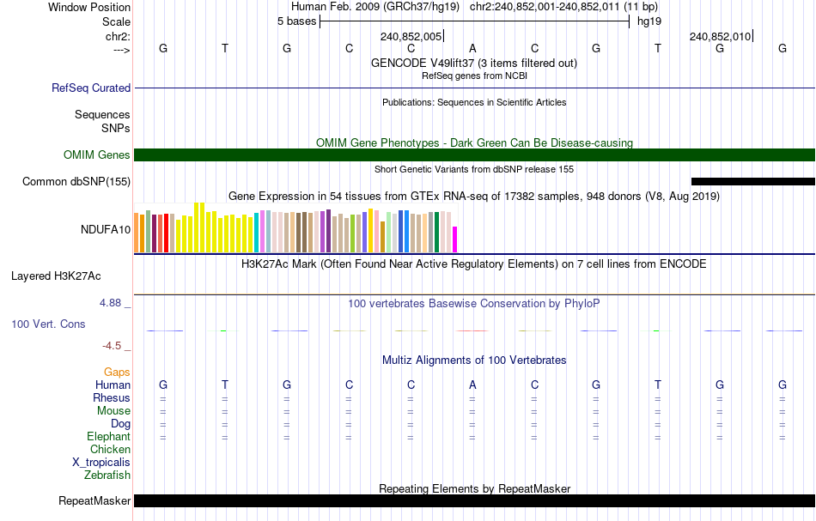This screenshot has width=816, height=521.
Task: Click the 240,852,005 position marker
Action: (411, 36)
